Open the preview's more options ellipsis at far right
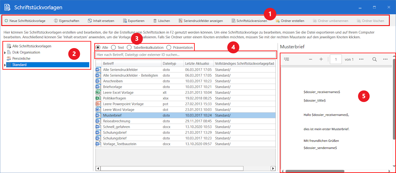This screenshot has width=396, height=173. [385, 59]
